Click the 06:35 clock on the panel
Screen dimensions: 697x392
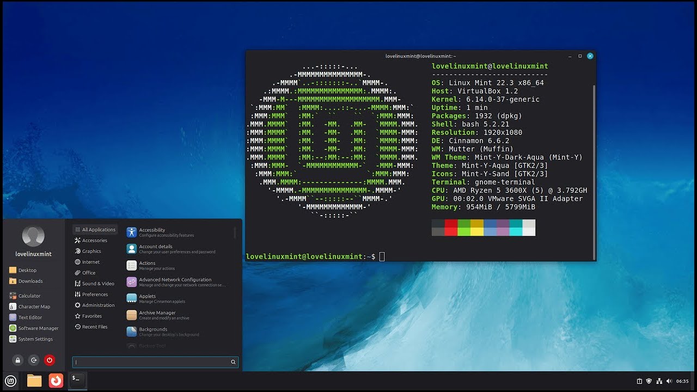coord(682,381)
